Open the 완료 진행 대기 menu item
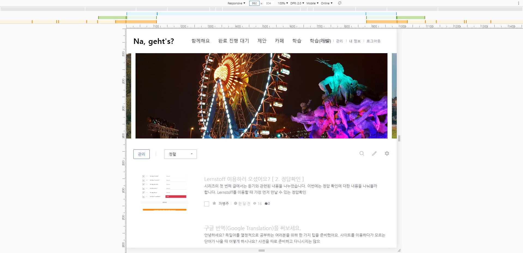Screen dimensions: 523x253 (x=234, y=41)
